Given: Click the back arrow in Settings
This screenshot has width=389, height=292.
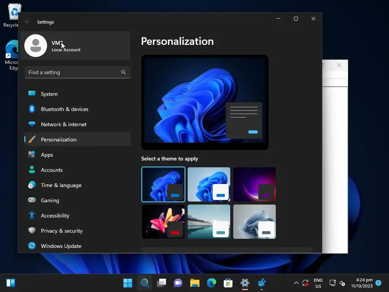Looking at the screenshot, I should click(27, 22).
